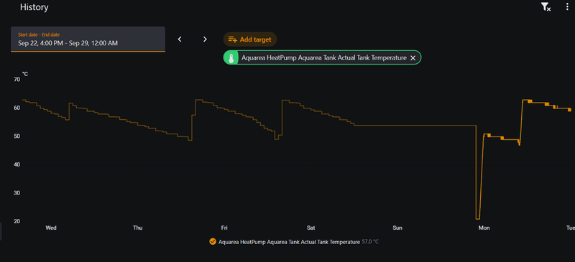The width and height of the screenshot is (575, 262).
Task: Remove the Aquarea Tank Temperature chip
Action: point(413,58)
